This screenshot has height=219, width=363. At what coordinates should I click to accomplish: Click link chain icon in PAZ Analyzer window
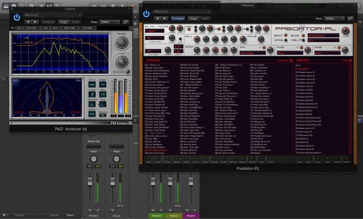[x=126, y=22]
